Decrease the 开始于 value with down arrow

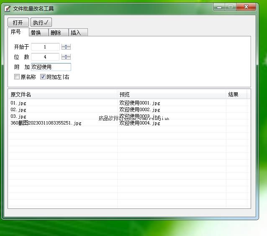click(x=66, y=48)
